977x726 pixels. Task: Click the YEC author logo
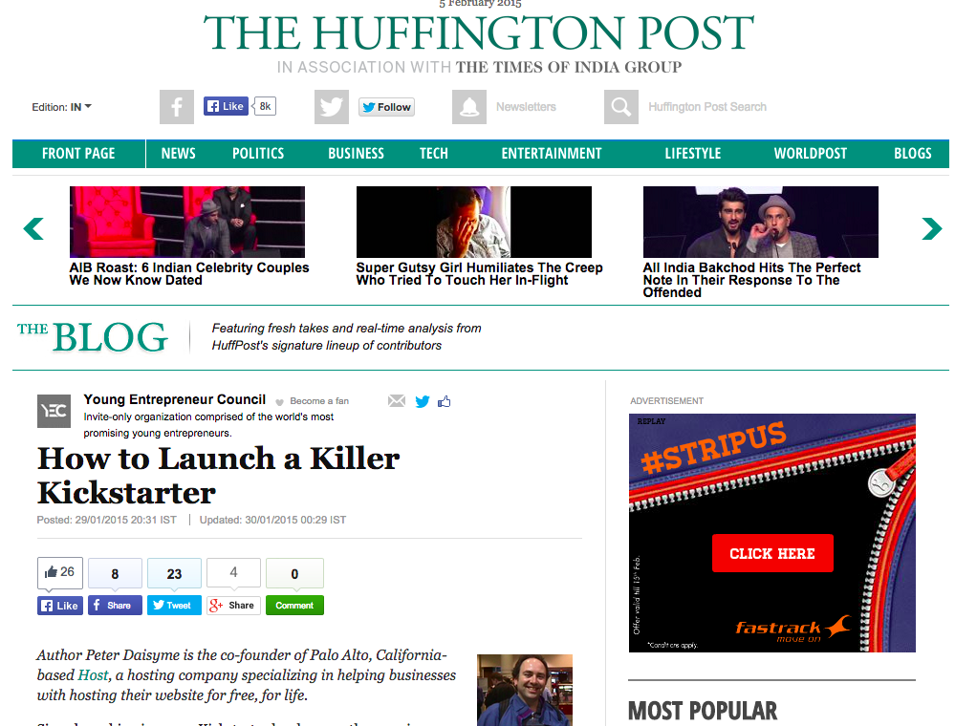click(x=54, y=411)
